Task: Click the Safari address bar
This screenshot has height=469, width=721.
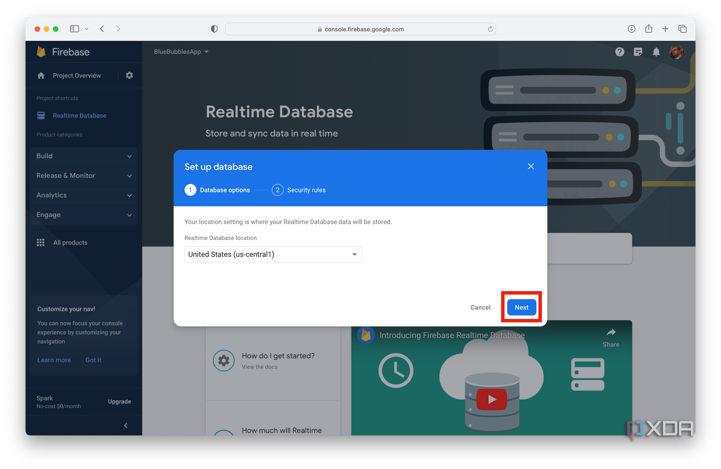Action: click(360, 29)
